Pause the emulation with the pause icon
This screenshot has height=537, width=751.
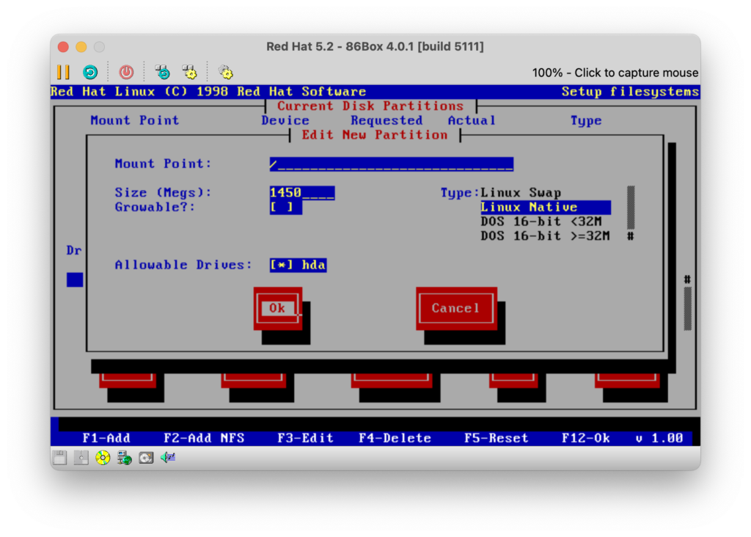(63, 73)
